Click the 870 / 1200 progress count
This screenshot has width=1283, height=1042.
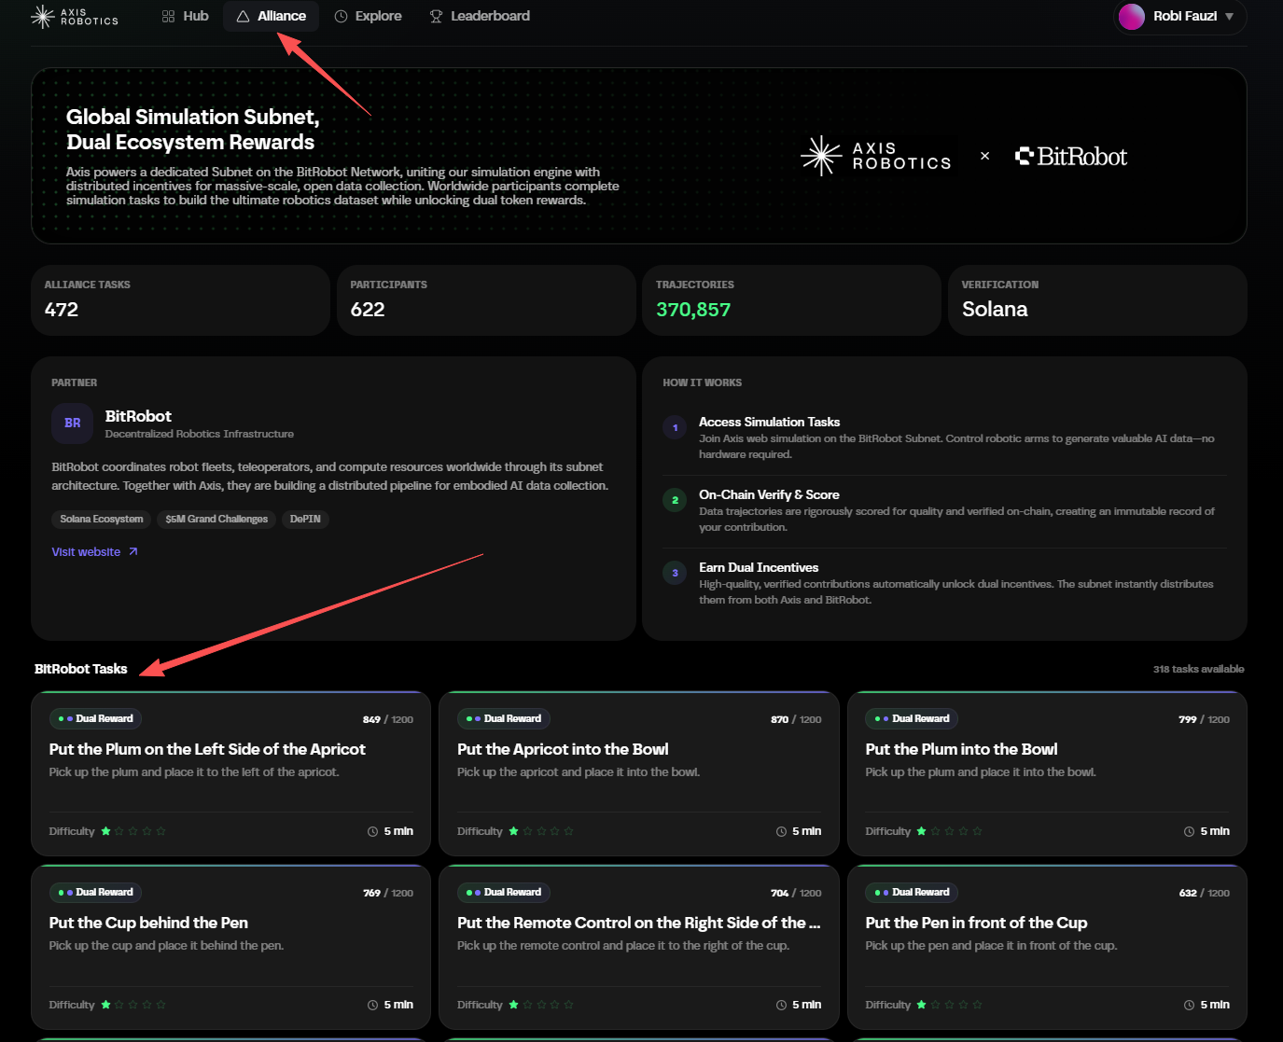[x=796, y=719]
